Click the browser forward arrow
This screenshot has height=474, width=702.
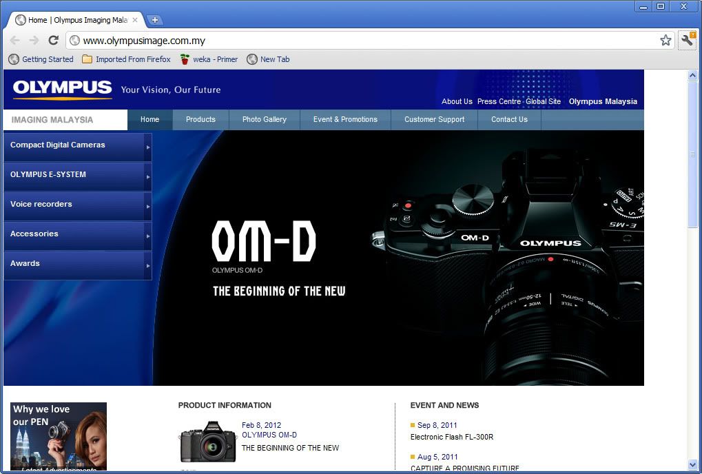point(34,40)
